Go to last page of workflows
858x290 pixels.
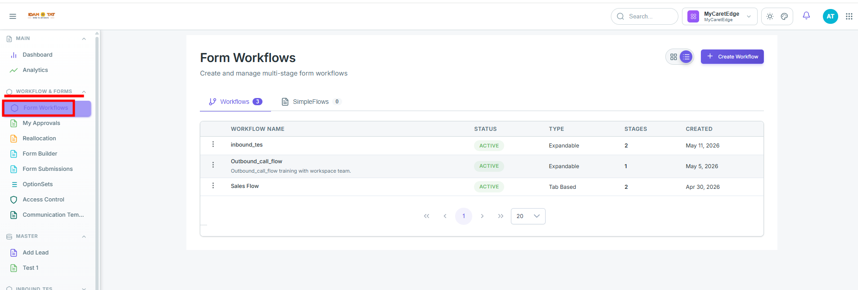click(501, 216)
